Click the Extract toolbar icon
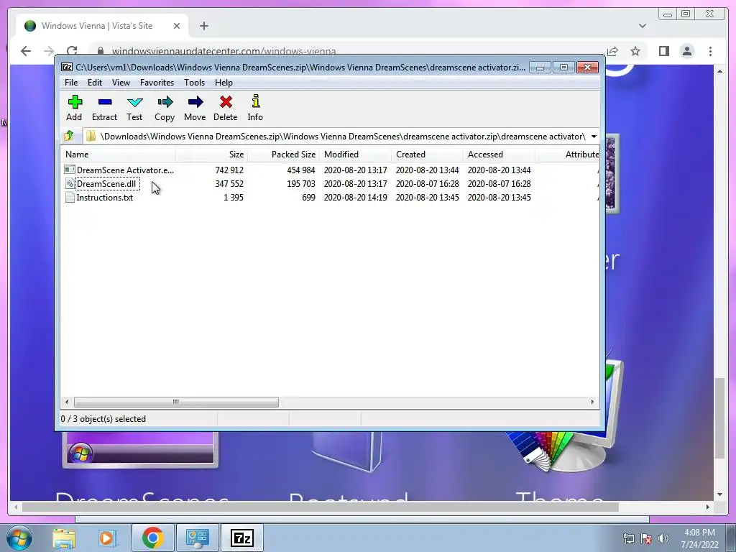Screen dimensions: 736x552 click(x=104, y=108)
